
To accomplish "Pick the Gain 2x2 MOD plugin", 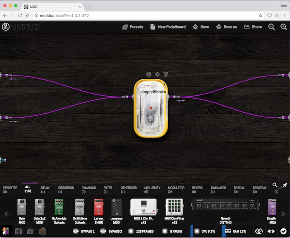I will [39, 211].
